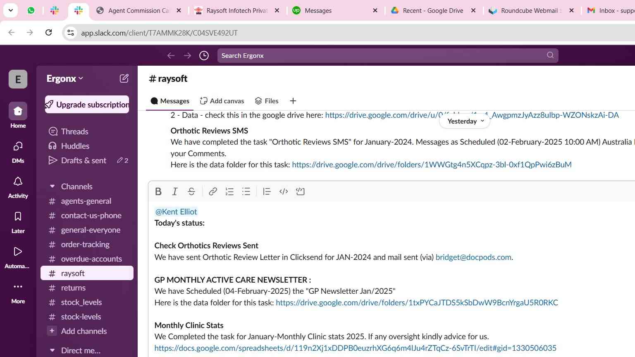The image size is (635, 357).
Task: Open the overdue-accounts channel
Action: [x=87, y=259]
